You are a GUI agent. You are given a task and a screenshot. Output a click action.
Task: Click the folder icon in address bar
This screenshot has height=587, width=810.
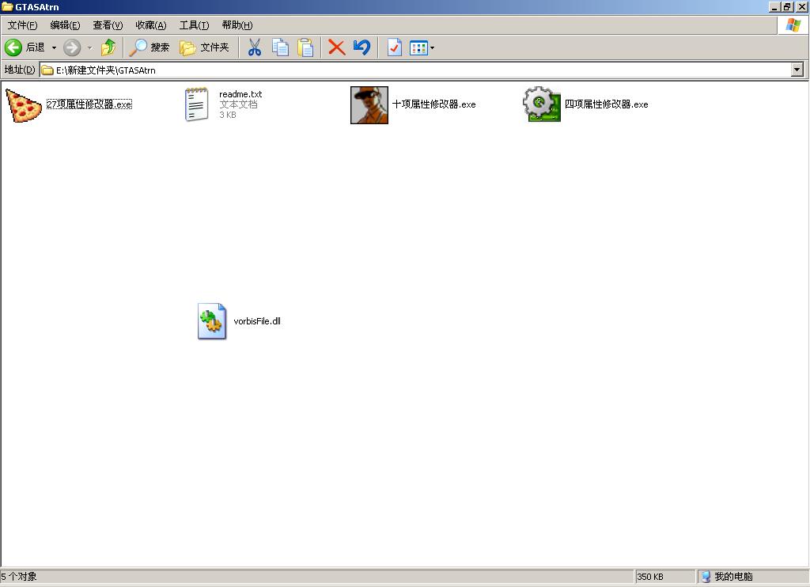[47, 70]
